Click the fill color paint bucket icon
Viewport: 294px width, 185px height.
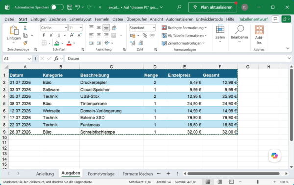pyautogui.click(x=57, y=43)
